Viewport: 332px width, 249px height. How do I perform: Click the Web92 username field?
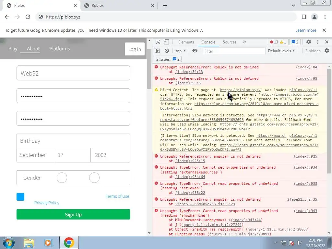73,73
